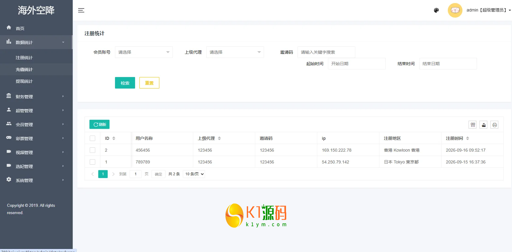Open the 10 条/页 page size dropdown

194,174
